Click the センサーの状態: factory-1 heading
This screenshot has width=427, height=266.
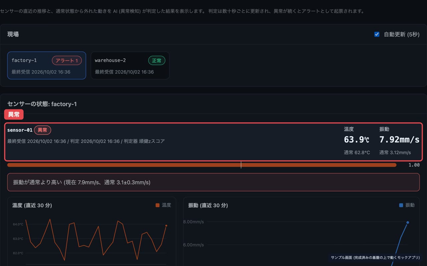tap(42, 104)
